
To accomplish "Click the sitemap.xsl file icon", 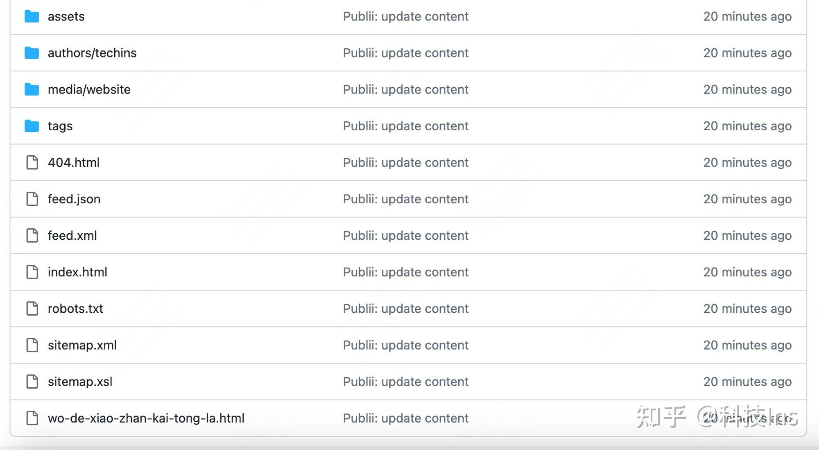I will click(x=32, y=382).
